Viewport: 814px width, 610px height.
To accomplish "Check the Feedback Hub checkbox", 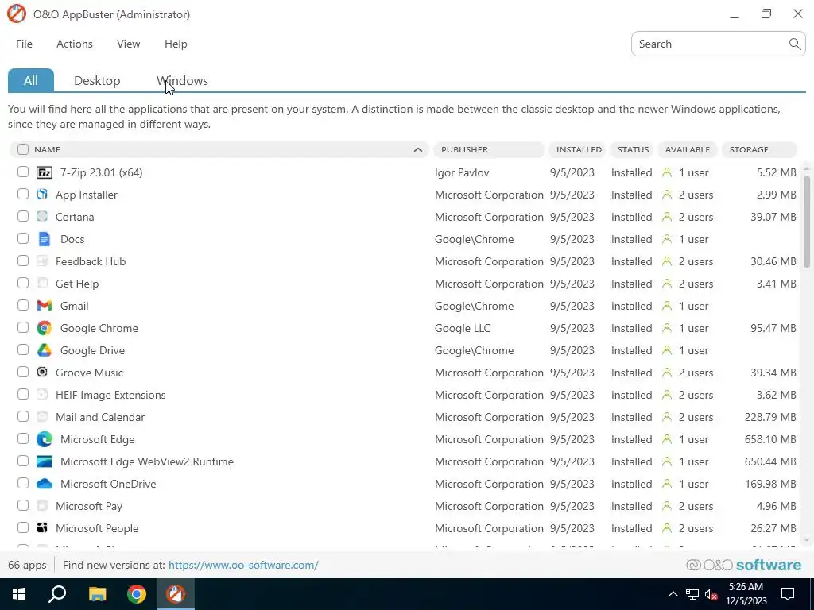I will pos(23,261).
